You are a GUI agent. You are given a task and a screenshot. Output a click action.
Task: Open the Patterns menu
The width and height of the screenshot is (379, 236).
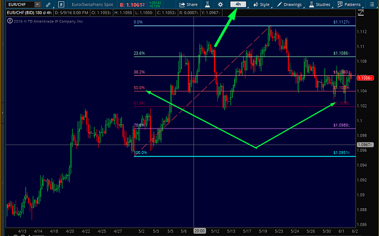pyautogui.click(x=349, y=4)
